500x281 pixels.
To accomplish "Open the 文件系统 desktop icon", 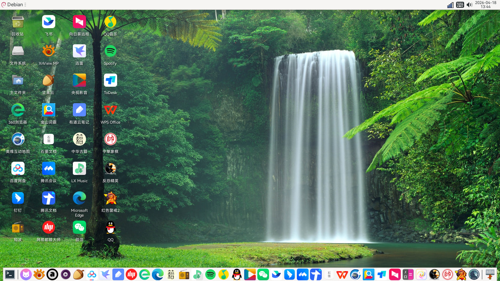I will 18,52.
